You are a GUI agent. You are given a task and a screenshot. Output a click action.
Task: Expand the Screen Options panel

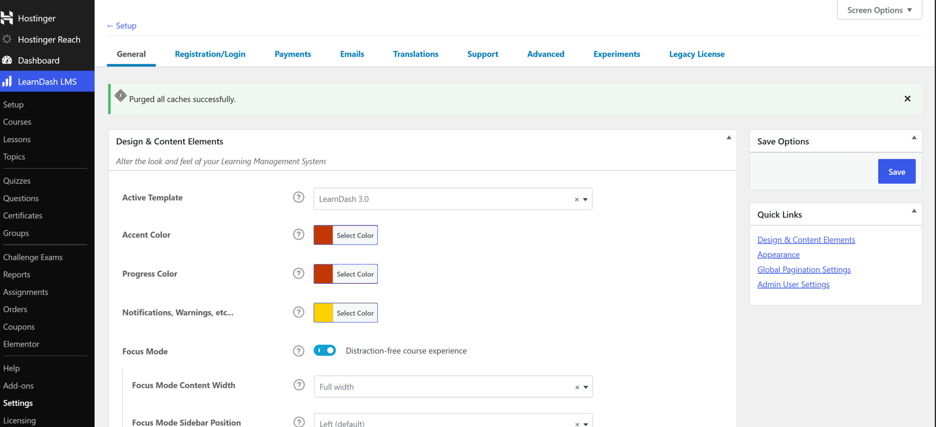coord(879,10)
